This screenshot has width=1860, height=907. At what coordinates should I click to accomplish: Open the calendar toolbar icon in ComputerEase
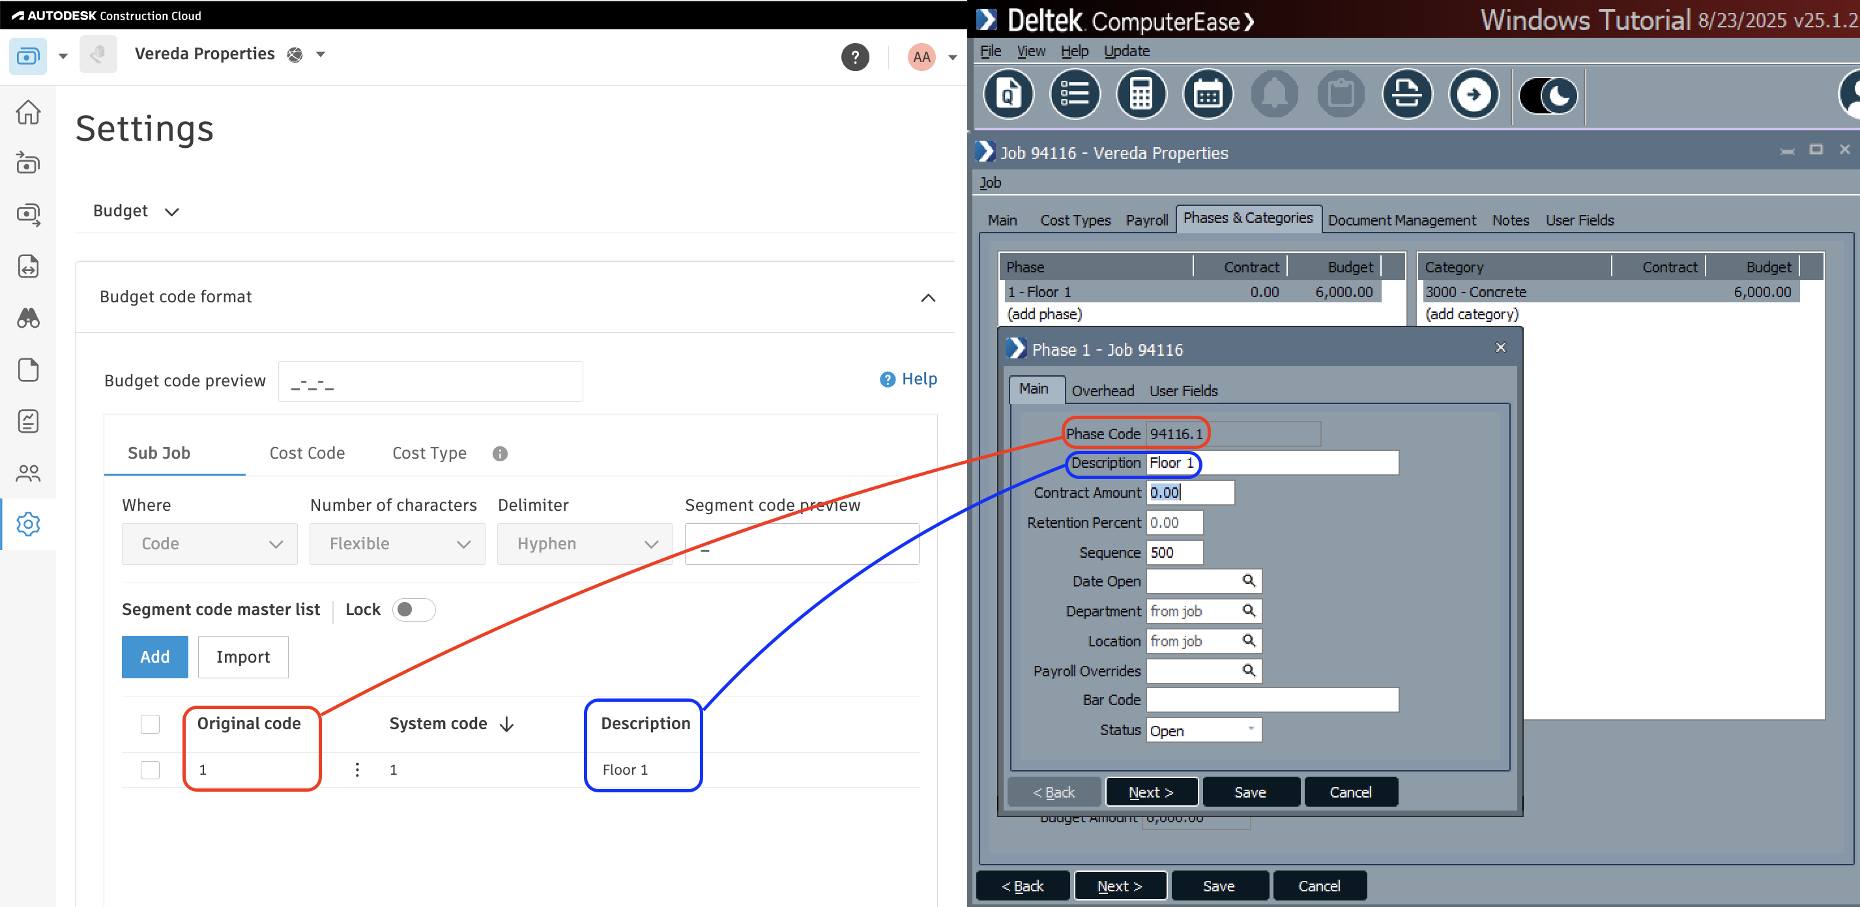pos(1208,94)
